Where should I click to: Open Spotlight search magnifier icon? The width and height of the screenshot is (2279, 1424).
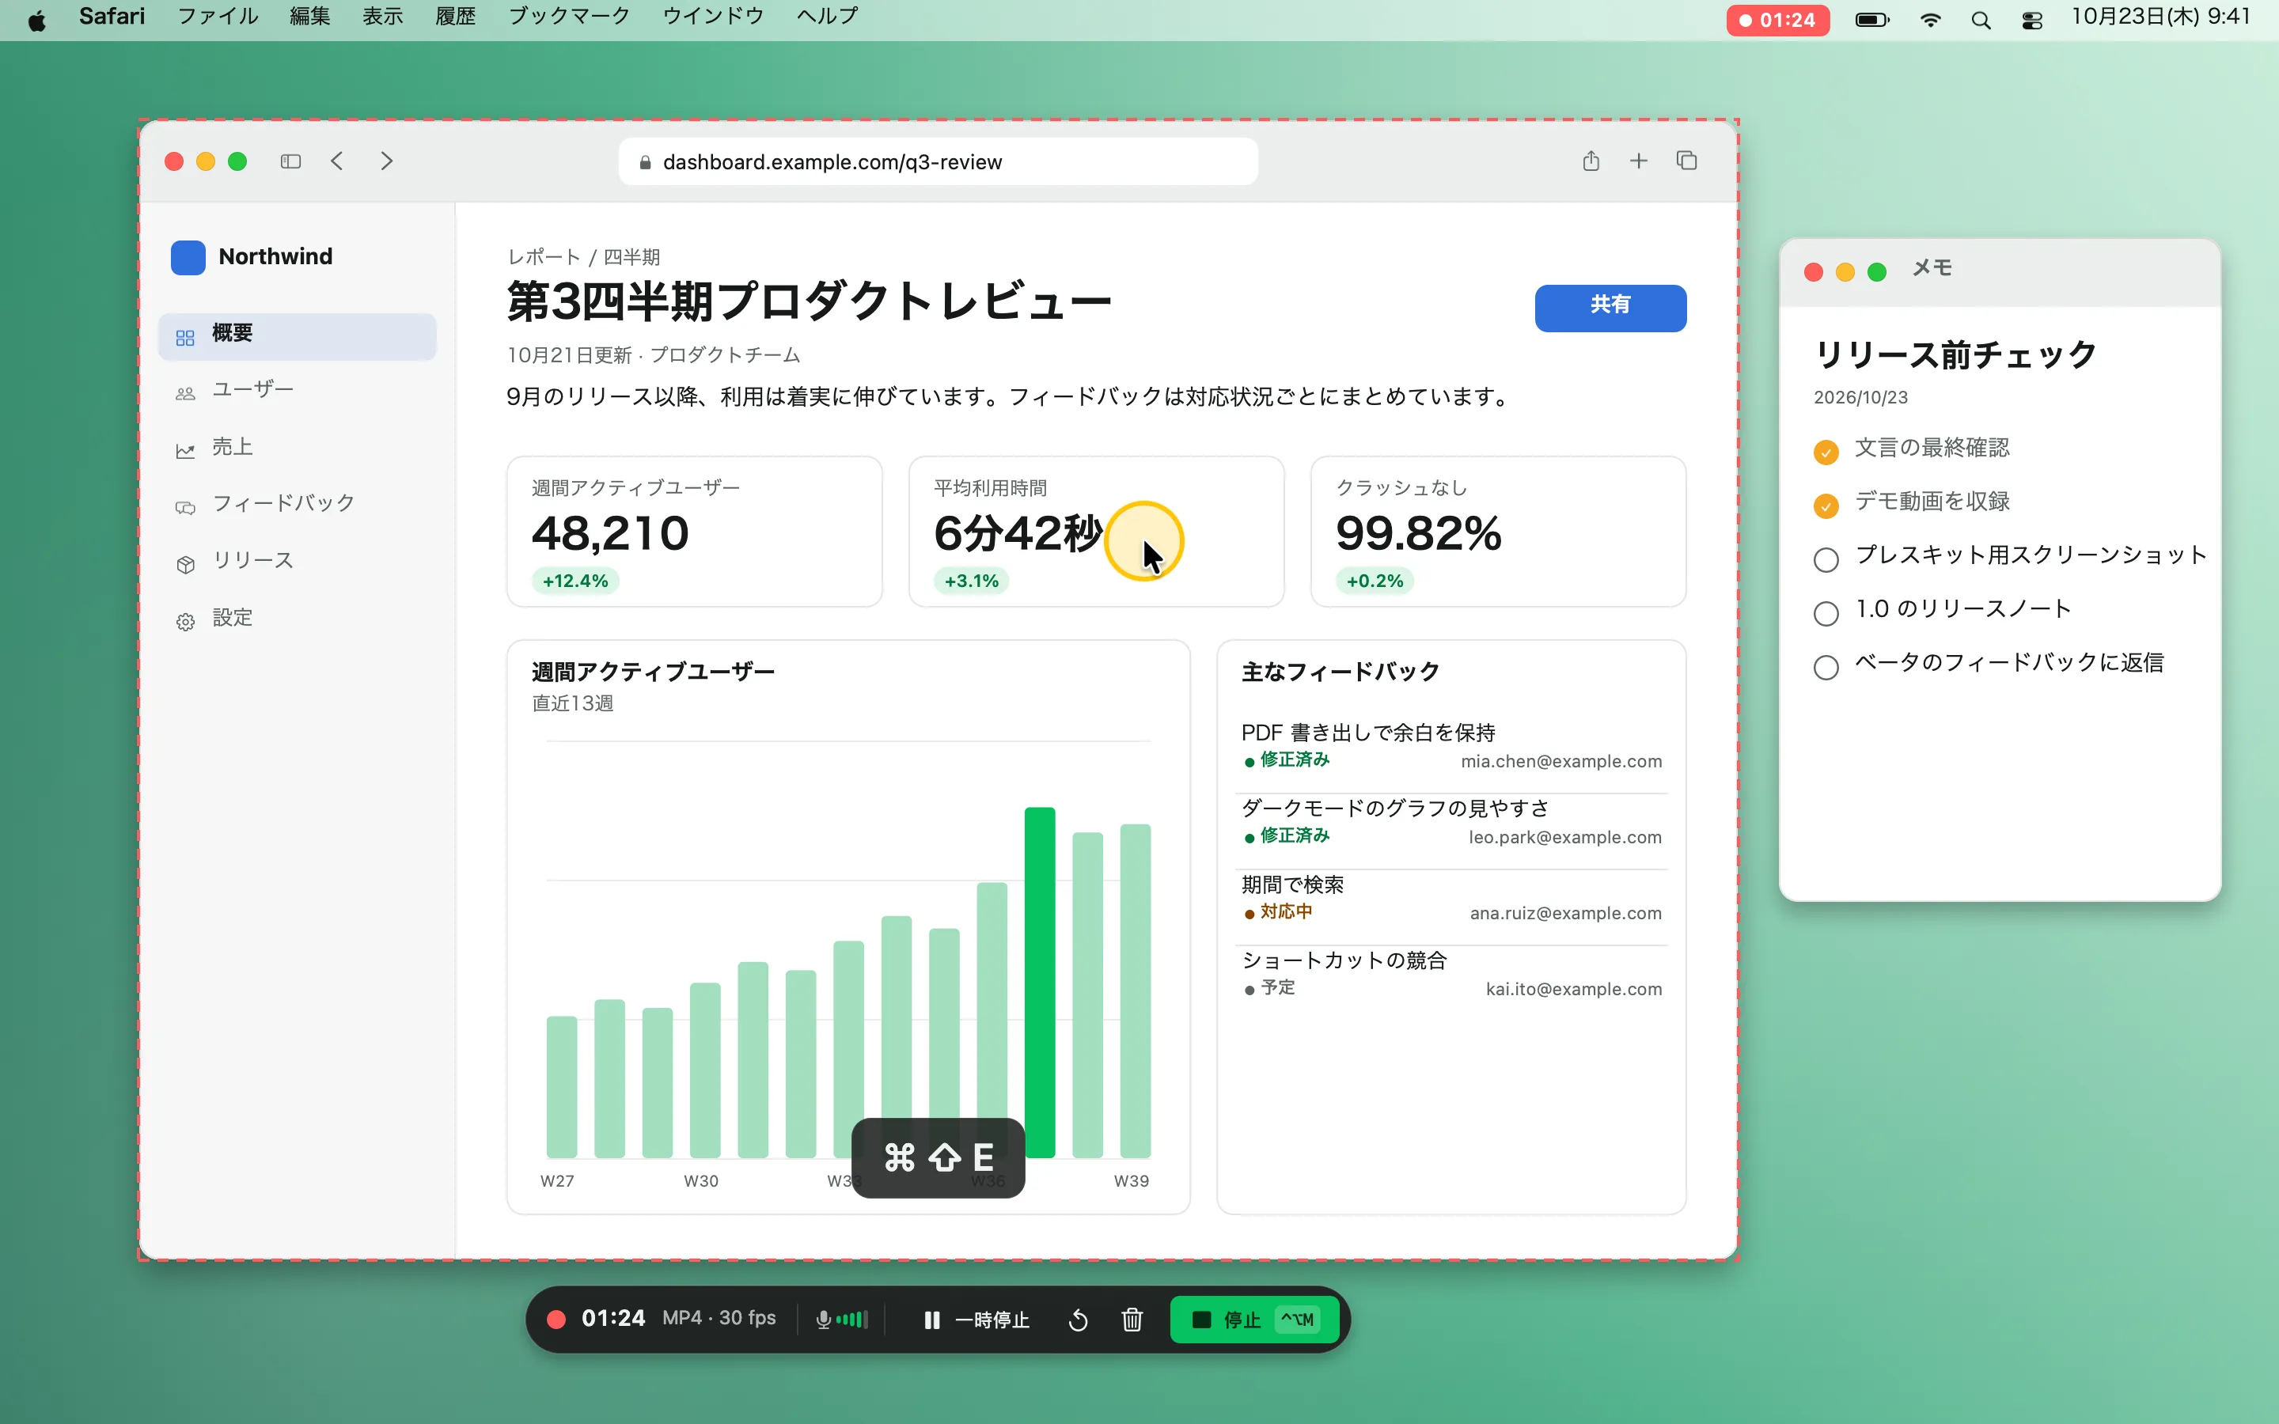coord(1981,20)
